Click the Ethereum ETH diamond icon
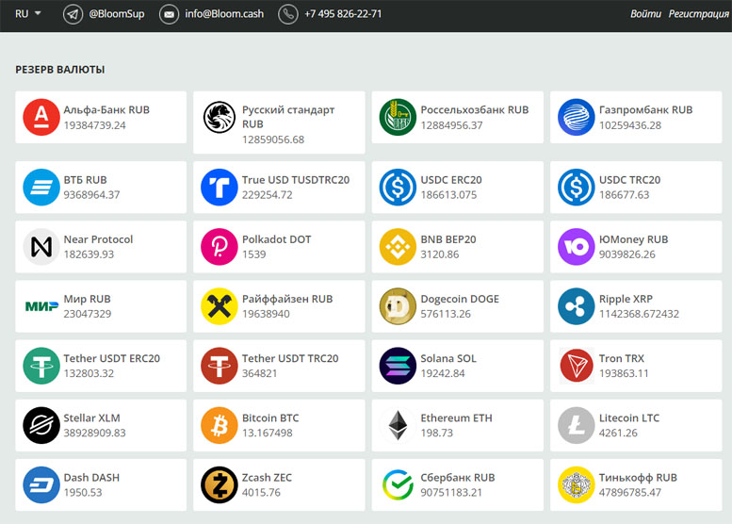This screenshot has width=732, height=524. coord(398,425)
